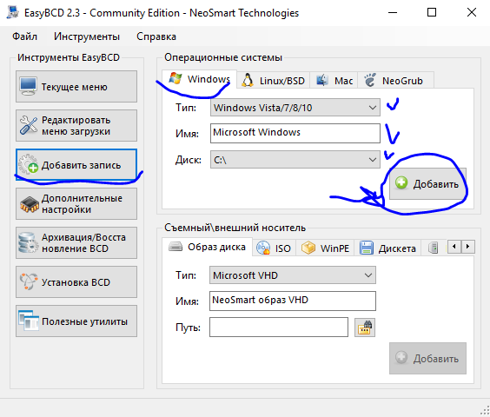Viewport: 490px width, 417px height.
Task: Select the WinPE tab
Action: coord(325,248)
